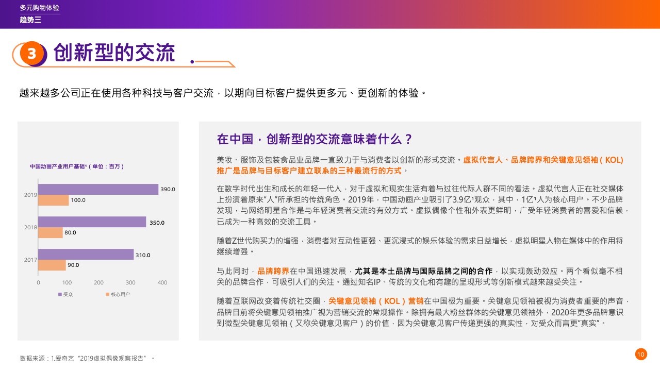This screenshot has width=660, height=371.
Task: Click the page number 10 circle
Action: pyautogui.click(x=640, y=354)
